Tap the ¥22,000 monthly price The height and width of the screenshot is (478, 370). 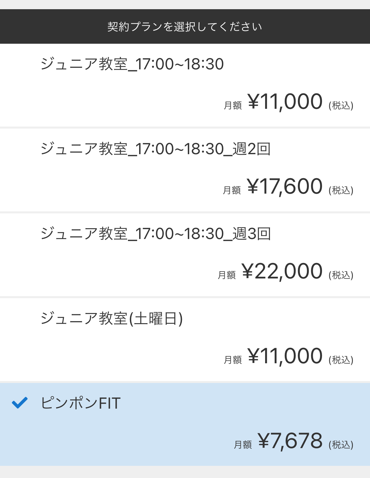282,271
